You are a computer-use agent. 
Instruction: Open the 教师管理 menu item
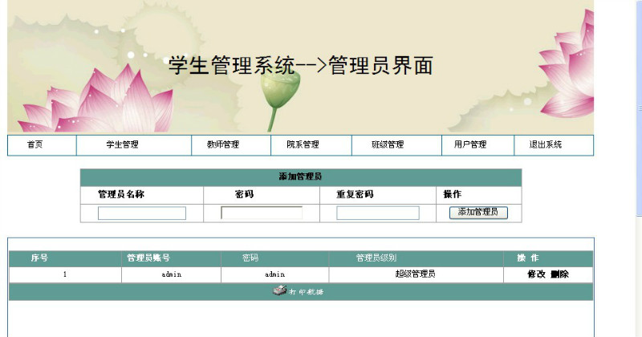point(222,145)
